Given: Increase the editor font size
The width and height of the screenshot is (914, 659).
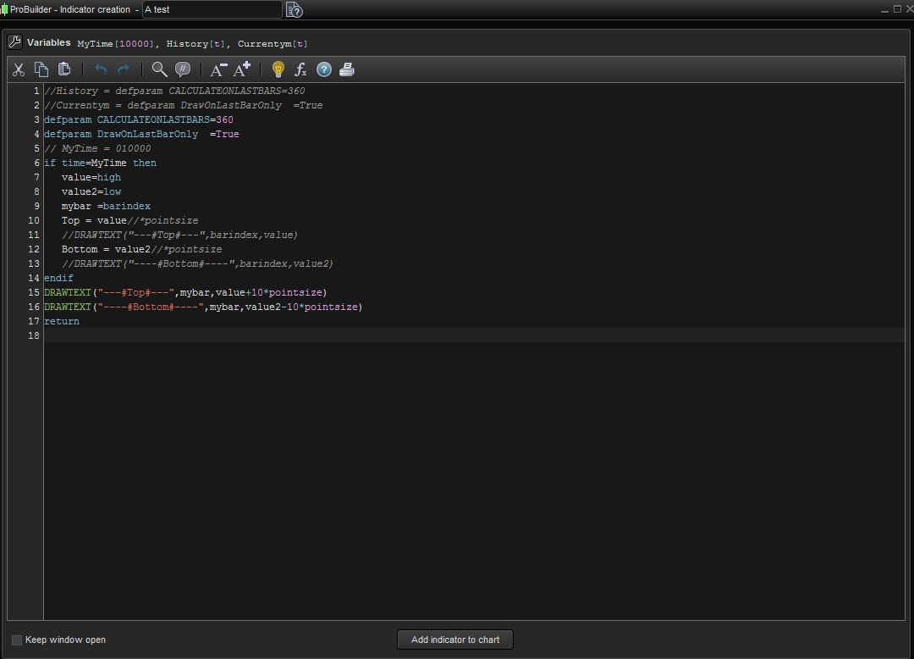Looking at the screenshot, I should (241, 69).
